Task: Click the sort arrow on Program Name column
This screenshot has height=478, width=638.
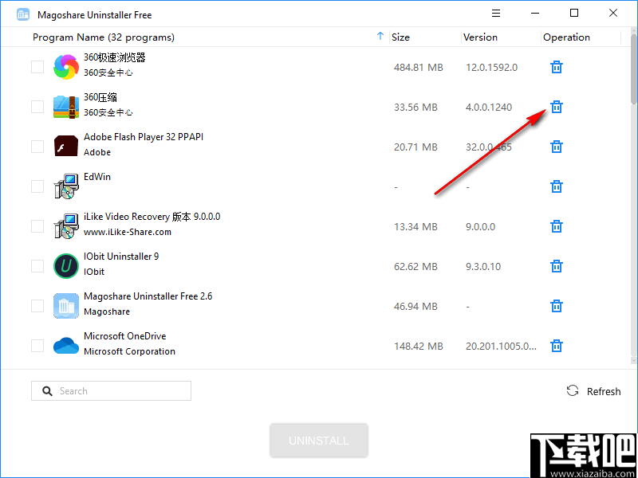Action: point(380,37)
